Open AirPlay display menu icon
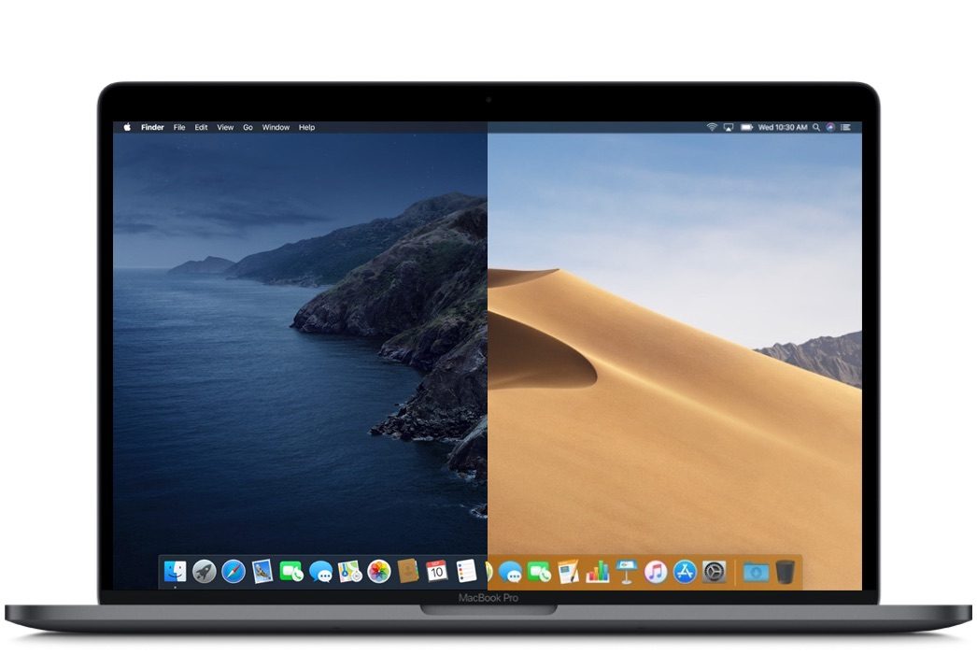977x654 pixels. click(x=729, y=127)
